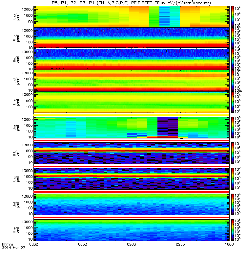Screen dimensions: 246x263
Task: Click the 0930 time axis label
Action: pos(180,244)
